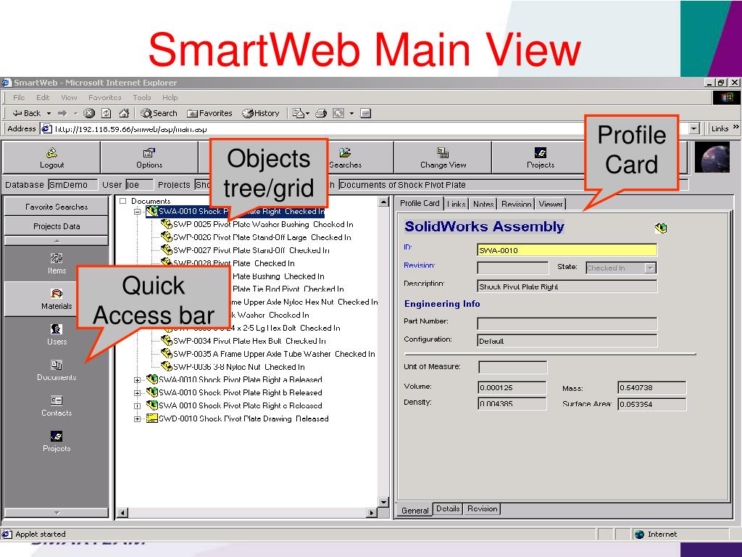The height and width of the screenshot is (557, 742).
Task: Open the browser Edit menu
Action: 43,98
